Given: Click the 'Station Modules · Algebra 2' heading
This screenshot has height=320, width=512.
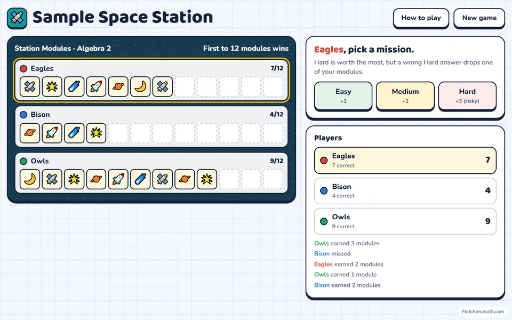Looking at the screenshot, I should (x=63, y=49).
